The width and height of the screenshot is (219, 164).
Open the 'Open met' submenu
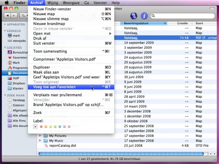click(71, 34)
